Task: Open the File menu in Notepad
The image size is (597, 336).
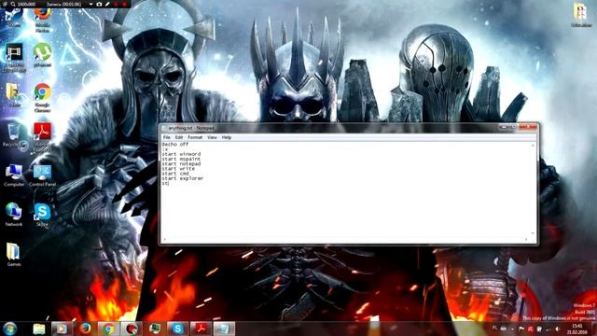Action: (166, 137)
